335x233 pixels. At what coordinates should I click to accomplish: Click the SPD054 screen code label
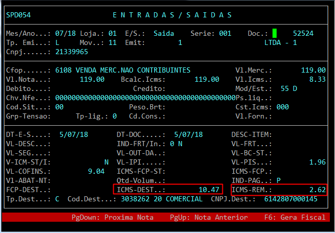coord(18,15)
